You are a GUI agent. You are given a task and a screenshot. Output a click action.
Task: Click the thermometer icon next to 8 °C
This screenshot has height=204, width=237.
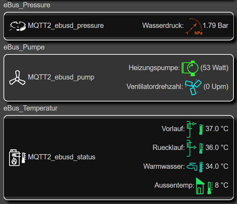click(210, 188)
